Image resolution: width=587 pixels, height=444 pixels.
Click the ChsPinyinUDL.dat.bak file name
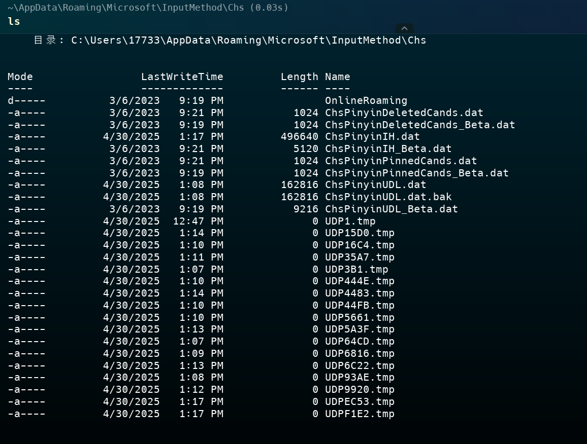[388, 197]
